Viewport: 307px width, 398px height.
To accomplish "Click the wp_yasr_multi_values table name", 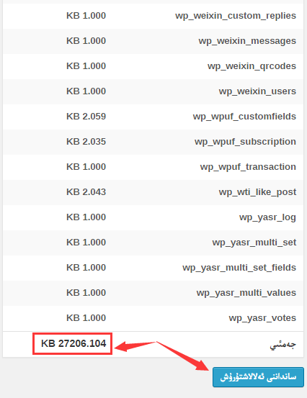I will [246, 293].
